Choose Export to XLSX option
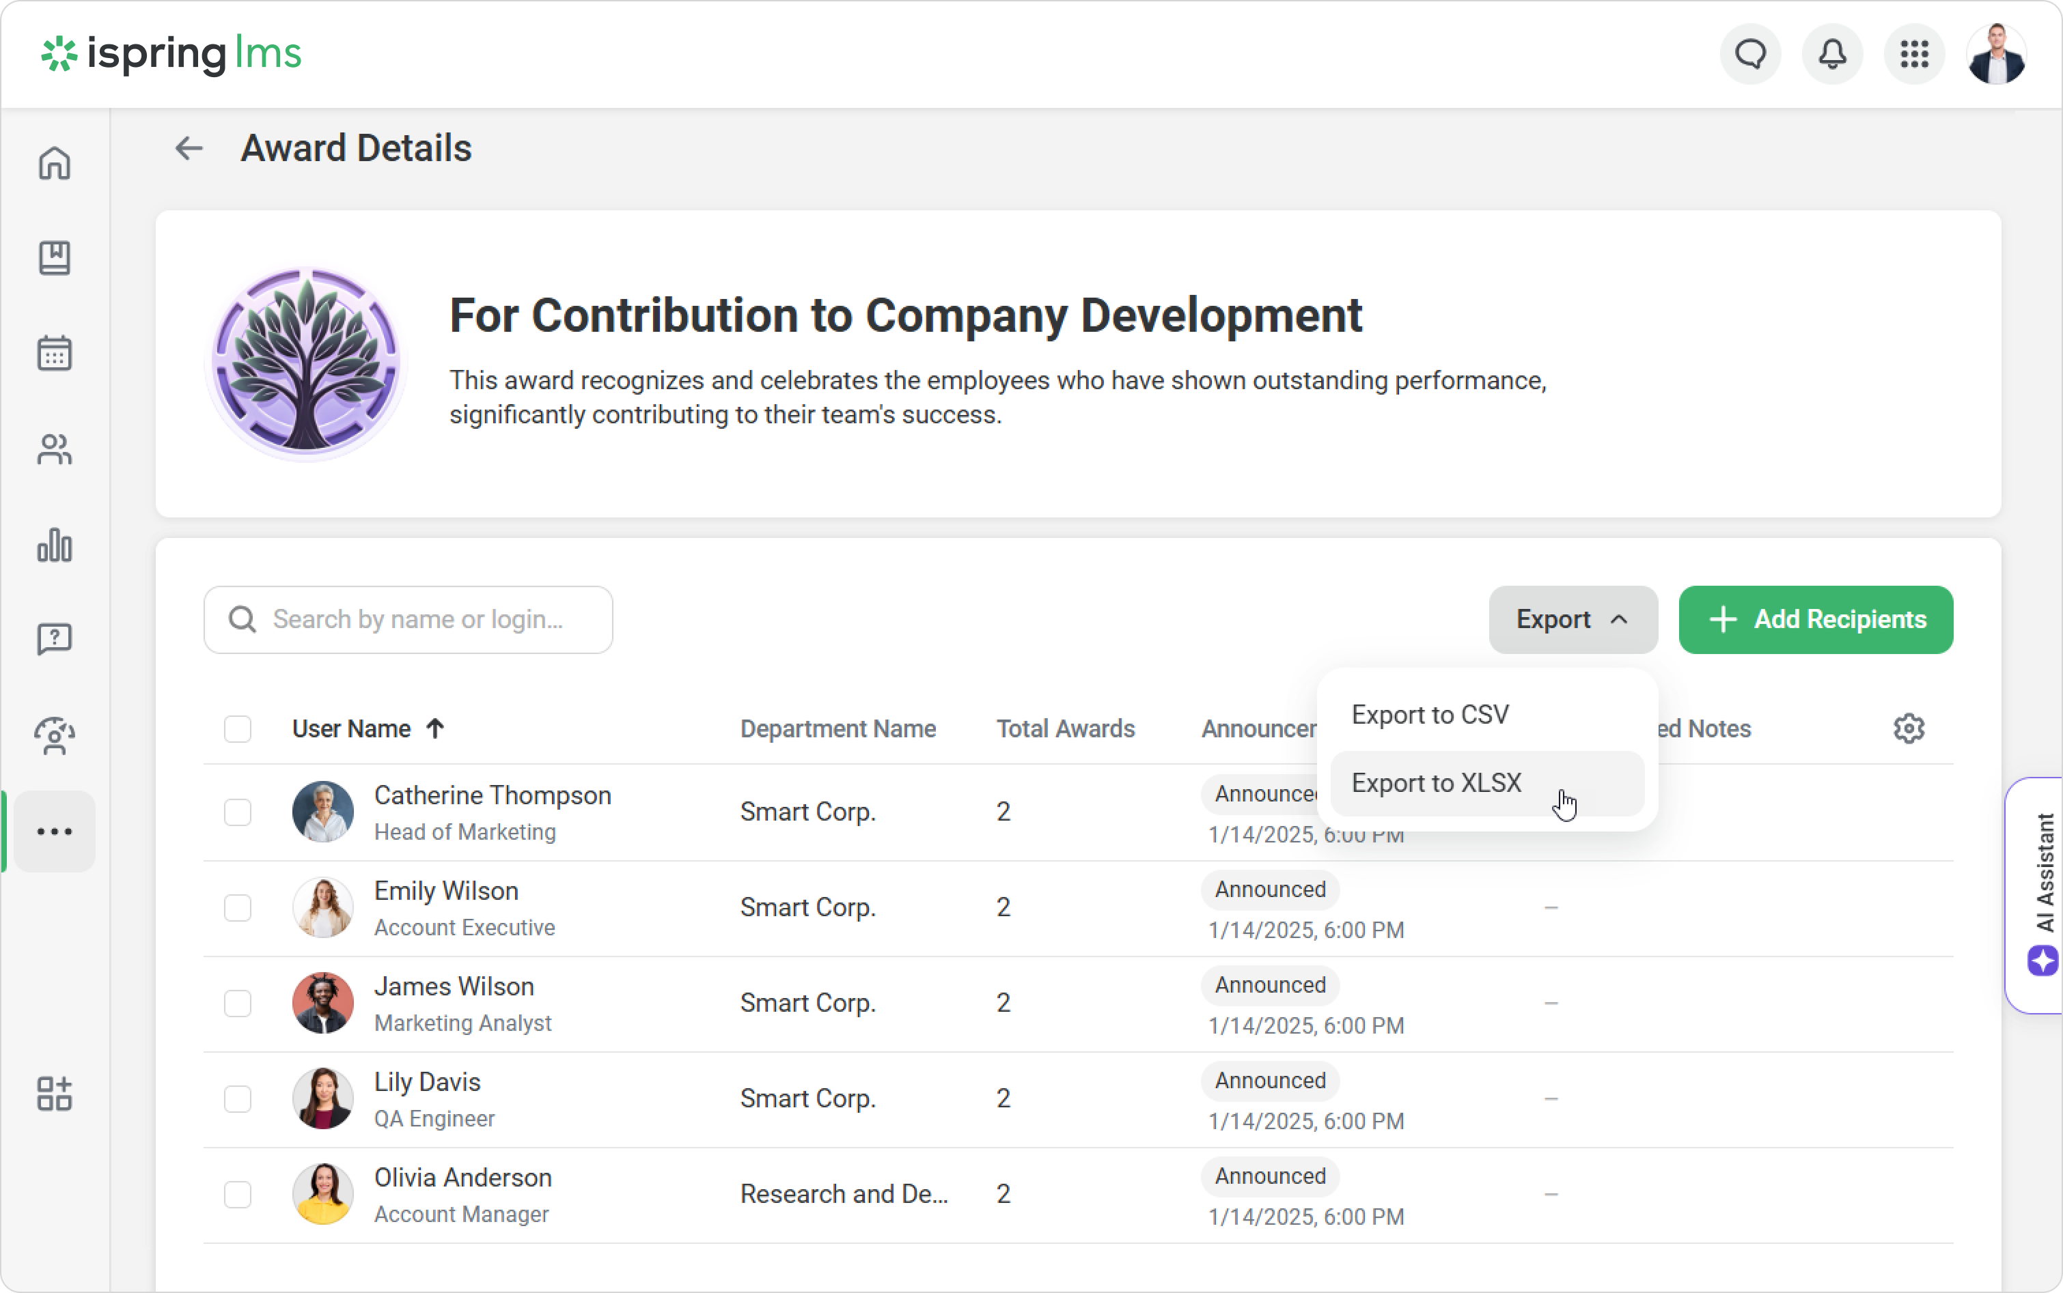Image resolution: width=2063 pixels, height=1293 pixels. tap(1436, 783)
